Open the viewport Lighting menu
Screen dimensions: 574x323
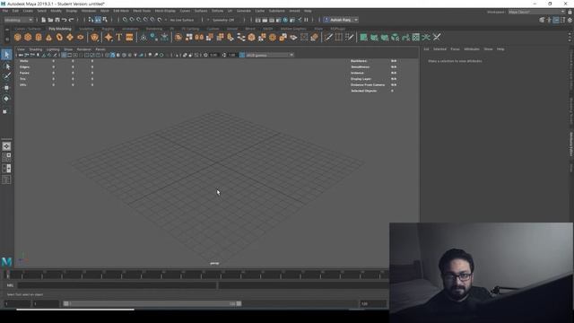pyautogui.click(x=53, y=49)
